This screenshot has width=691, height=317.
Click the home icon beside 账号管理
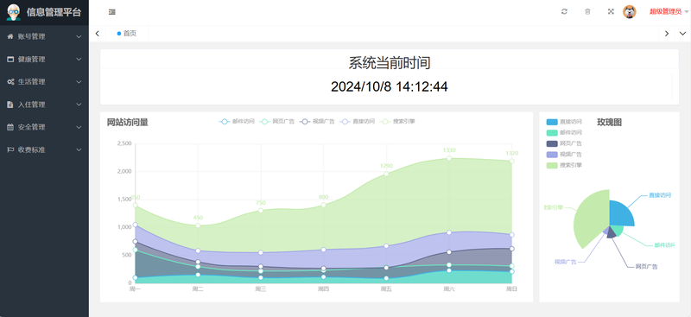[10, 36]
